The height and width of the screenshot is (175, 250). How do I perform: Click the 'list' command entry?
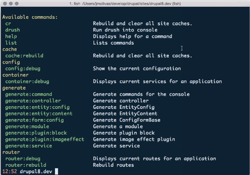pos(11,43)
